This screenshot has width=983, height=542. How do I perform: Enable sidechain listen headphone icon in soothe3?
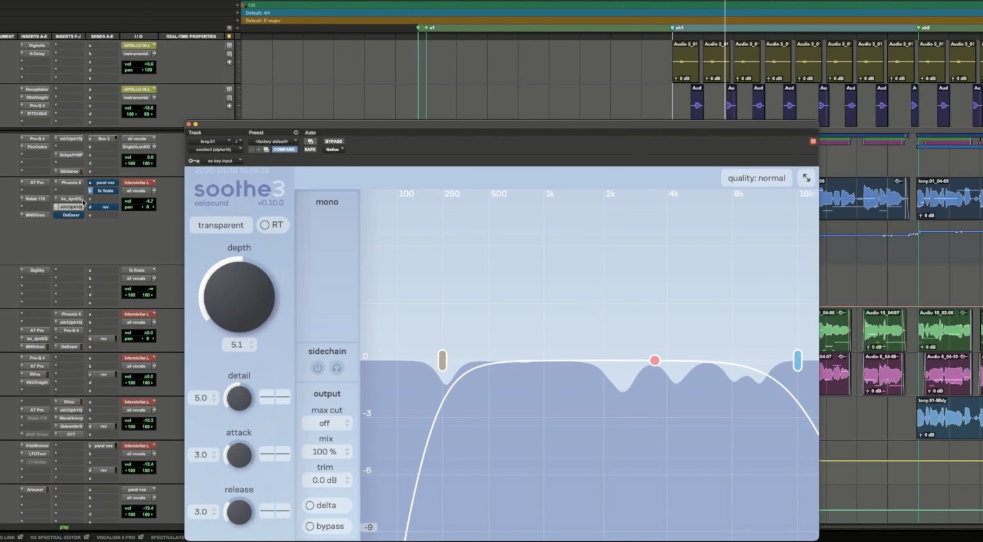click(x=336, y=367)
